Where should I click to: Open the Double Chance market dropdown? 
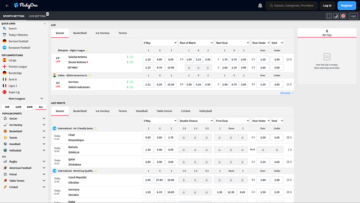[x=196, y=120]
